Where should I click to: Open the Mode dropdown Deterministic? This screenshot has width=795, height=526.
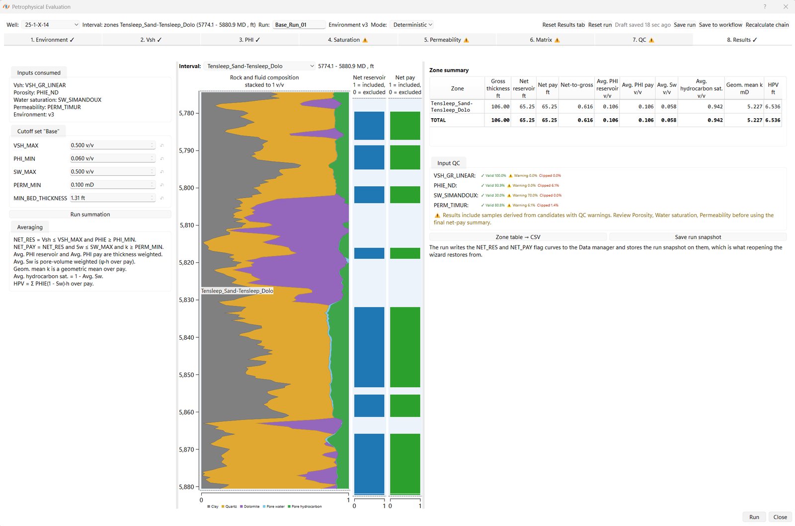[412, 25]
